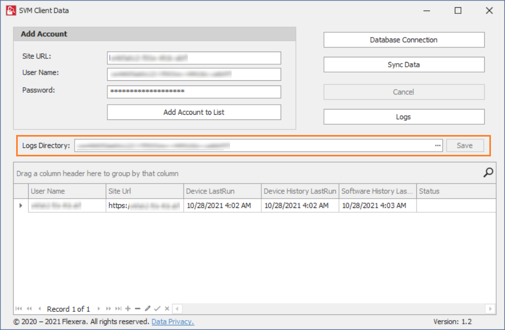Click previous page navigator arrow
This screenshot has height=330, width=505.
[29, 309]
